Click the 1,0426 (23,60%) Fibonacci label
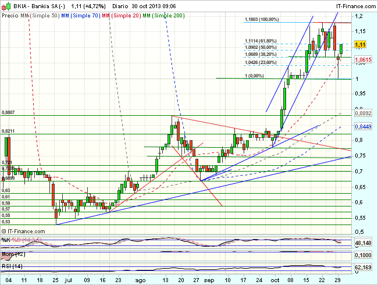The height and width of the screenshot is (285, 378). click(x=261, y=62)
